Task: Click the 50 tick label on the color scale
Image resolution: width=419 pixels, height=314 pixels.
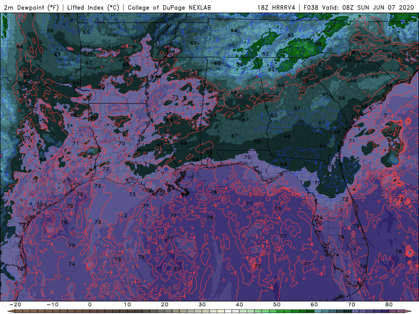Action: point(277,305)
